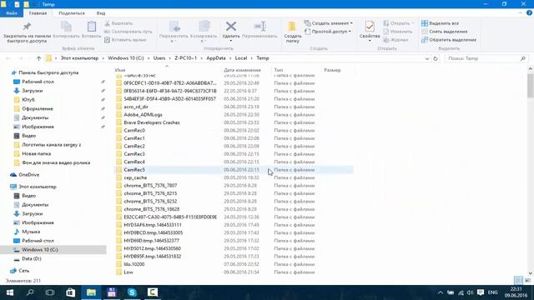This screenshot has width=534, height=300.
Task: Open the Easy Access (Простой доступ) dropdown
Action: (x=328, y=32)
